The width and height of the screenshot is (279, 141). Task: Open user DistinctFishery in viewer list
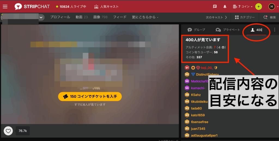(207, 74)
